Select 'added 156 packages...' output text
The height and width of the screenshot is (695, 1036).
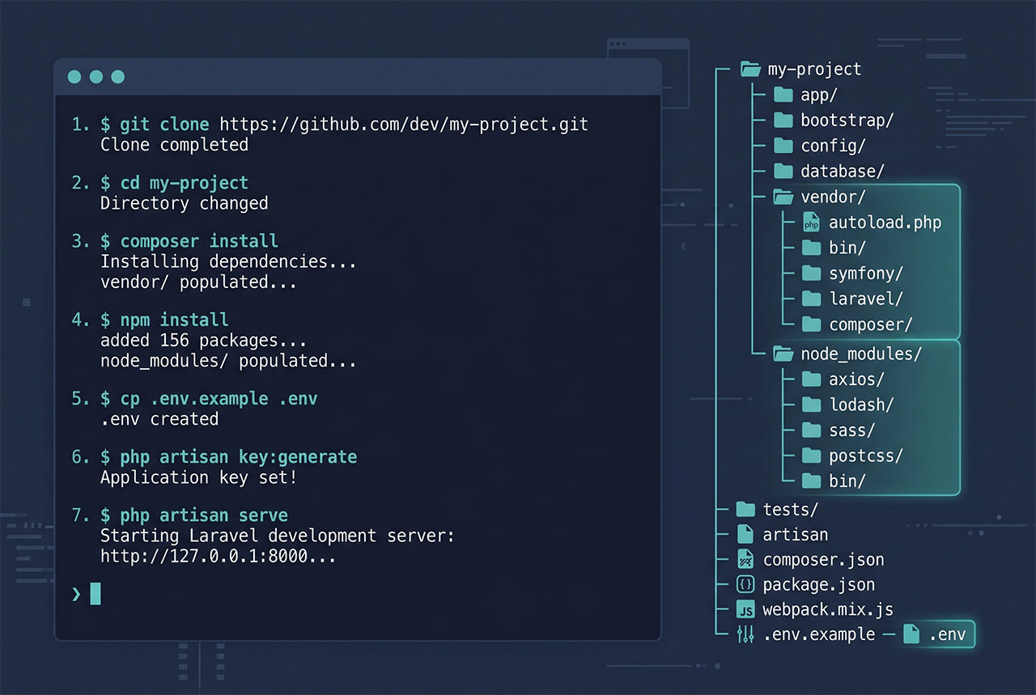pos(203,341)
